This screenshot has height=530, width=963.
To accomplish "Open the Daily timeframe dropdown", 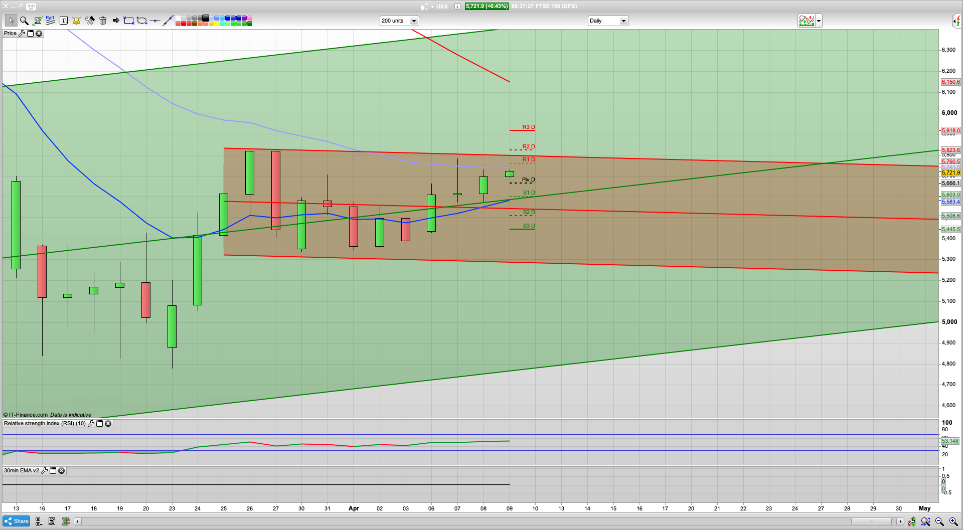I will pos(623,21).
